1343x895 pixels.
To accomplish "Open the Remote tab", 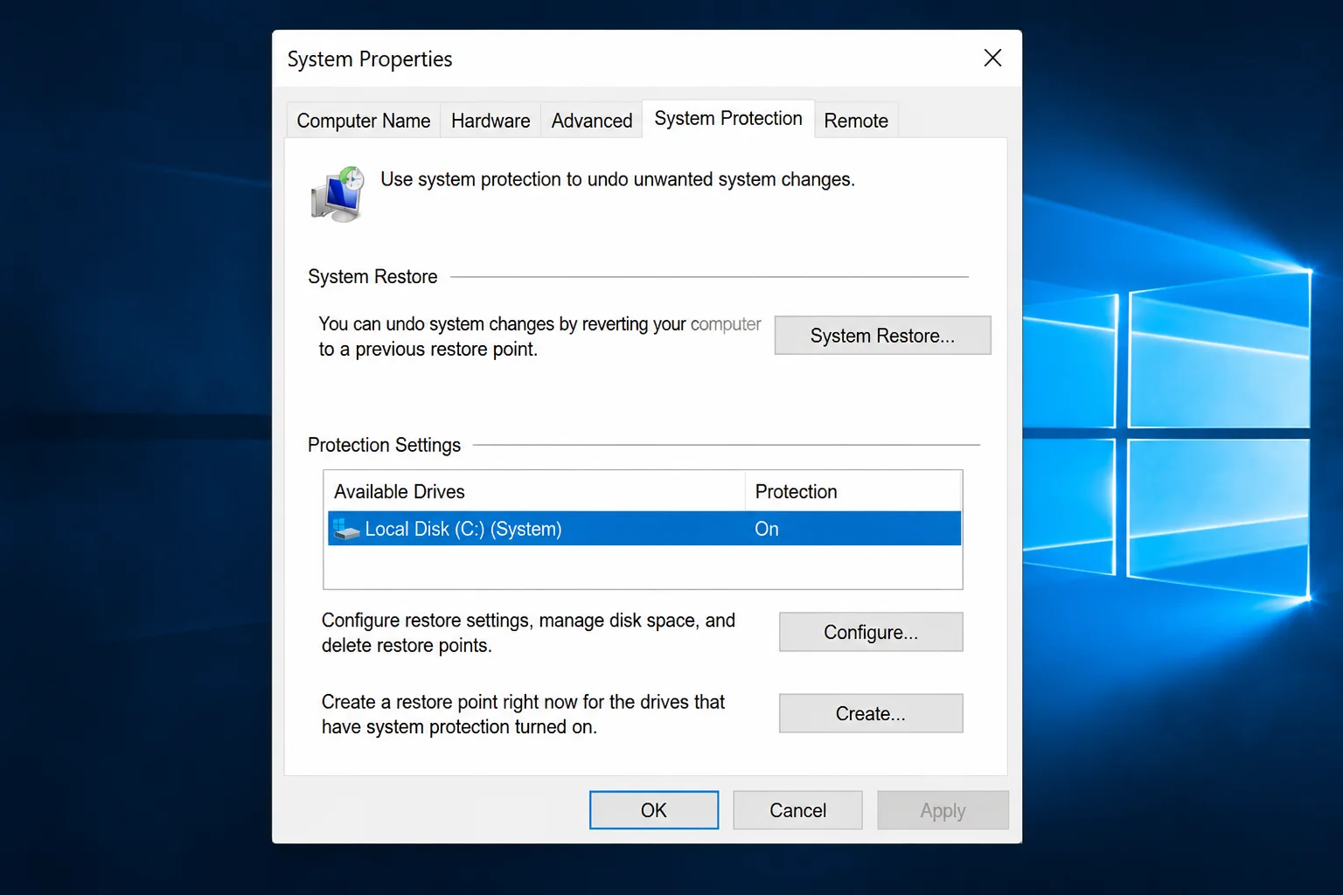I will click(x=856, y=121).
